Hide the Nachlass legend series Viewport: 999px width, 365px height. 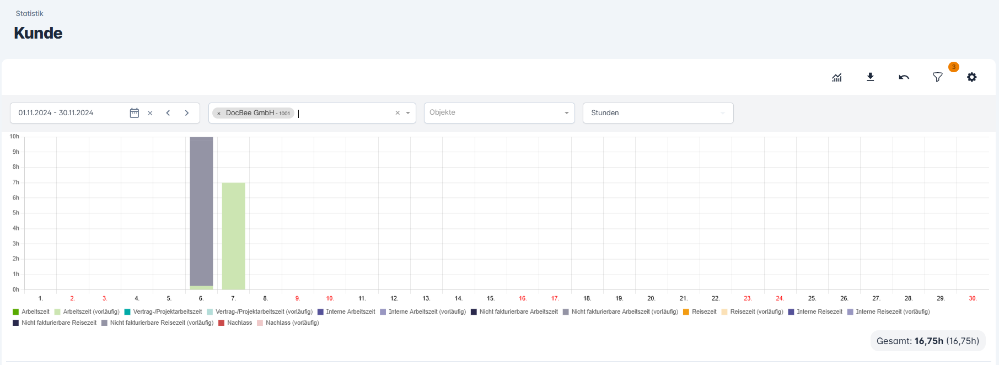tap(239, 323)
